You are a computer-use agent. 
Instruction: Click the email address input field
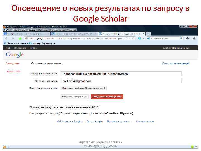121,81
